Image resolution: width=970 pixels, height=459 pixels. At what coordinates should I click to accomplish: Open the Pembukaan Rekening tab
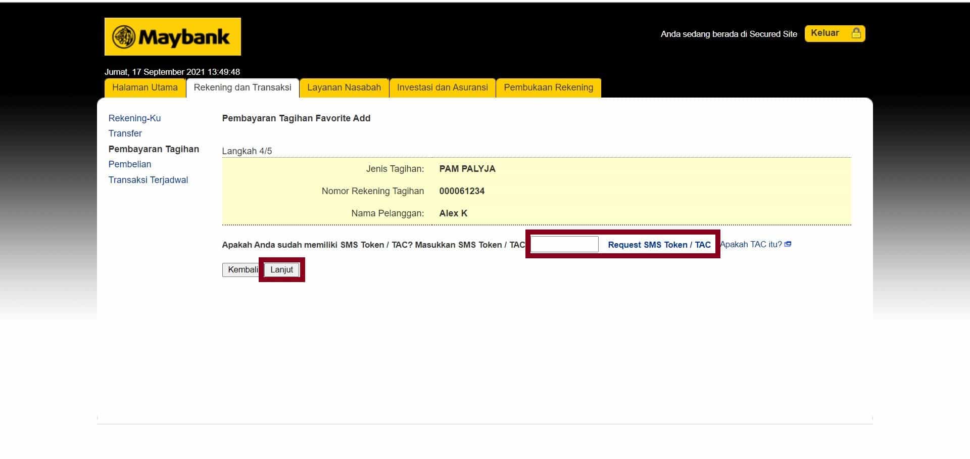click(x=548, y=87)
